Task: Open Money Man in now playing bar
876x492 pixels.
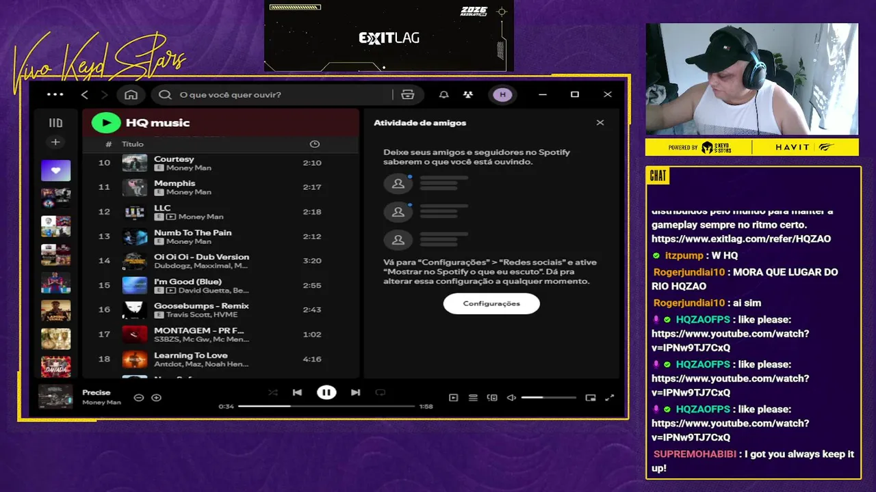Action: [101, 402]
